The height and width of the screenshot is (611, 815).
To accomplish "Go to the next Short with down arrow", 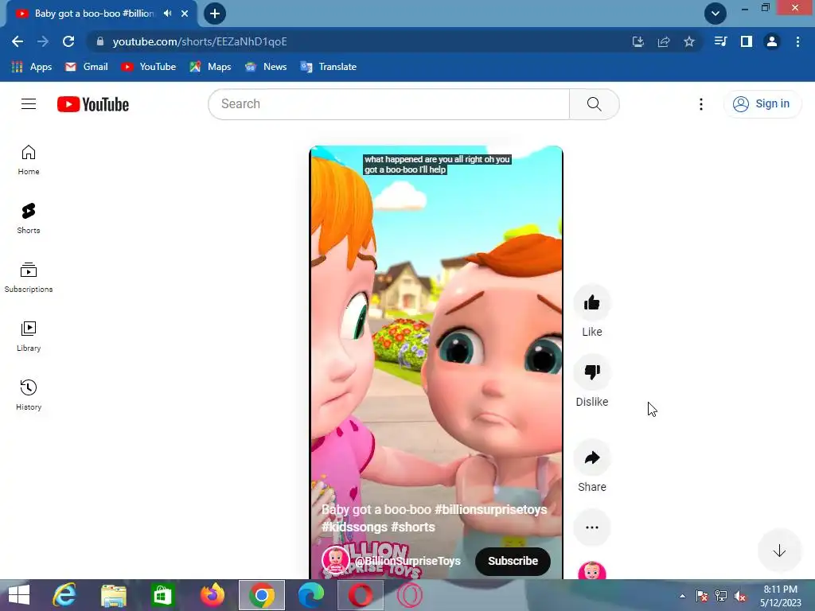I will click(779, 551).
